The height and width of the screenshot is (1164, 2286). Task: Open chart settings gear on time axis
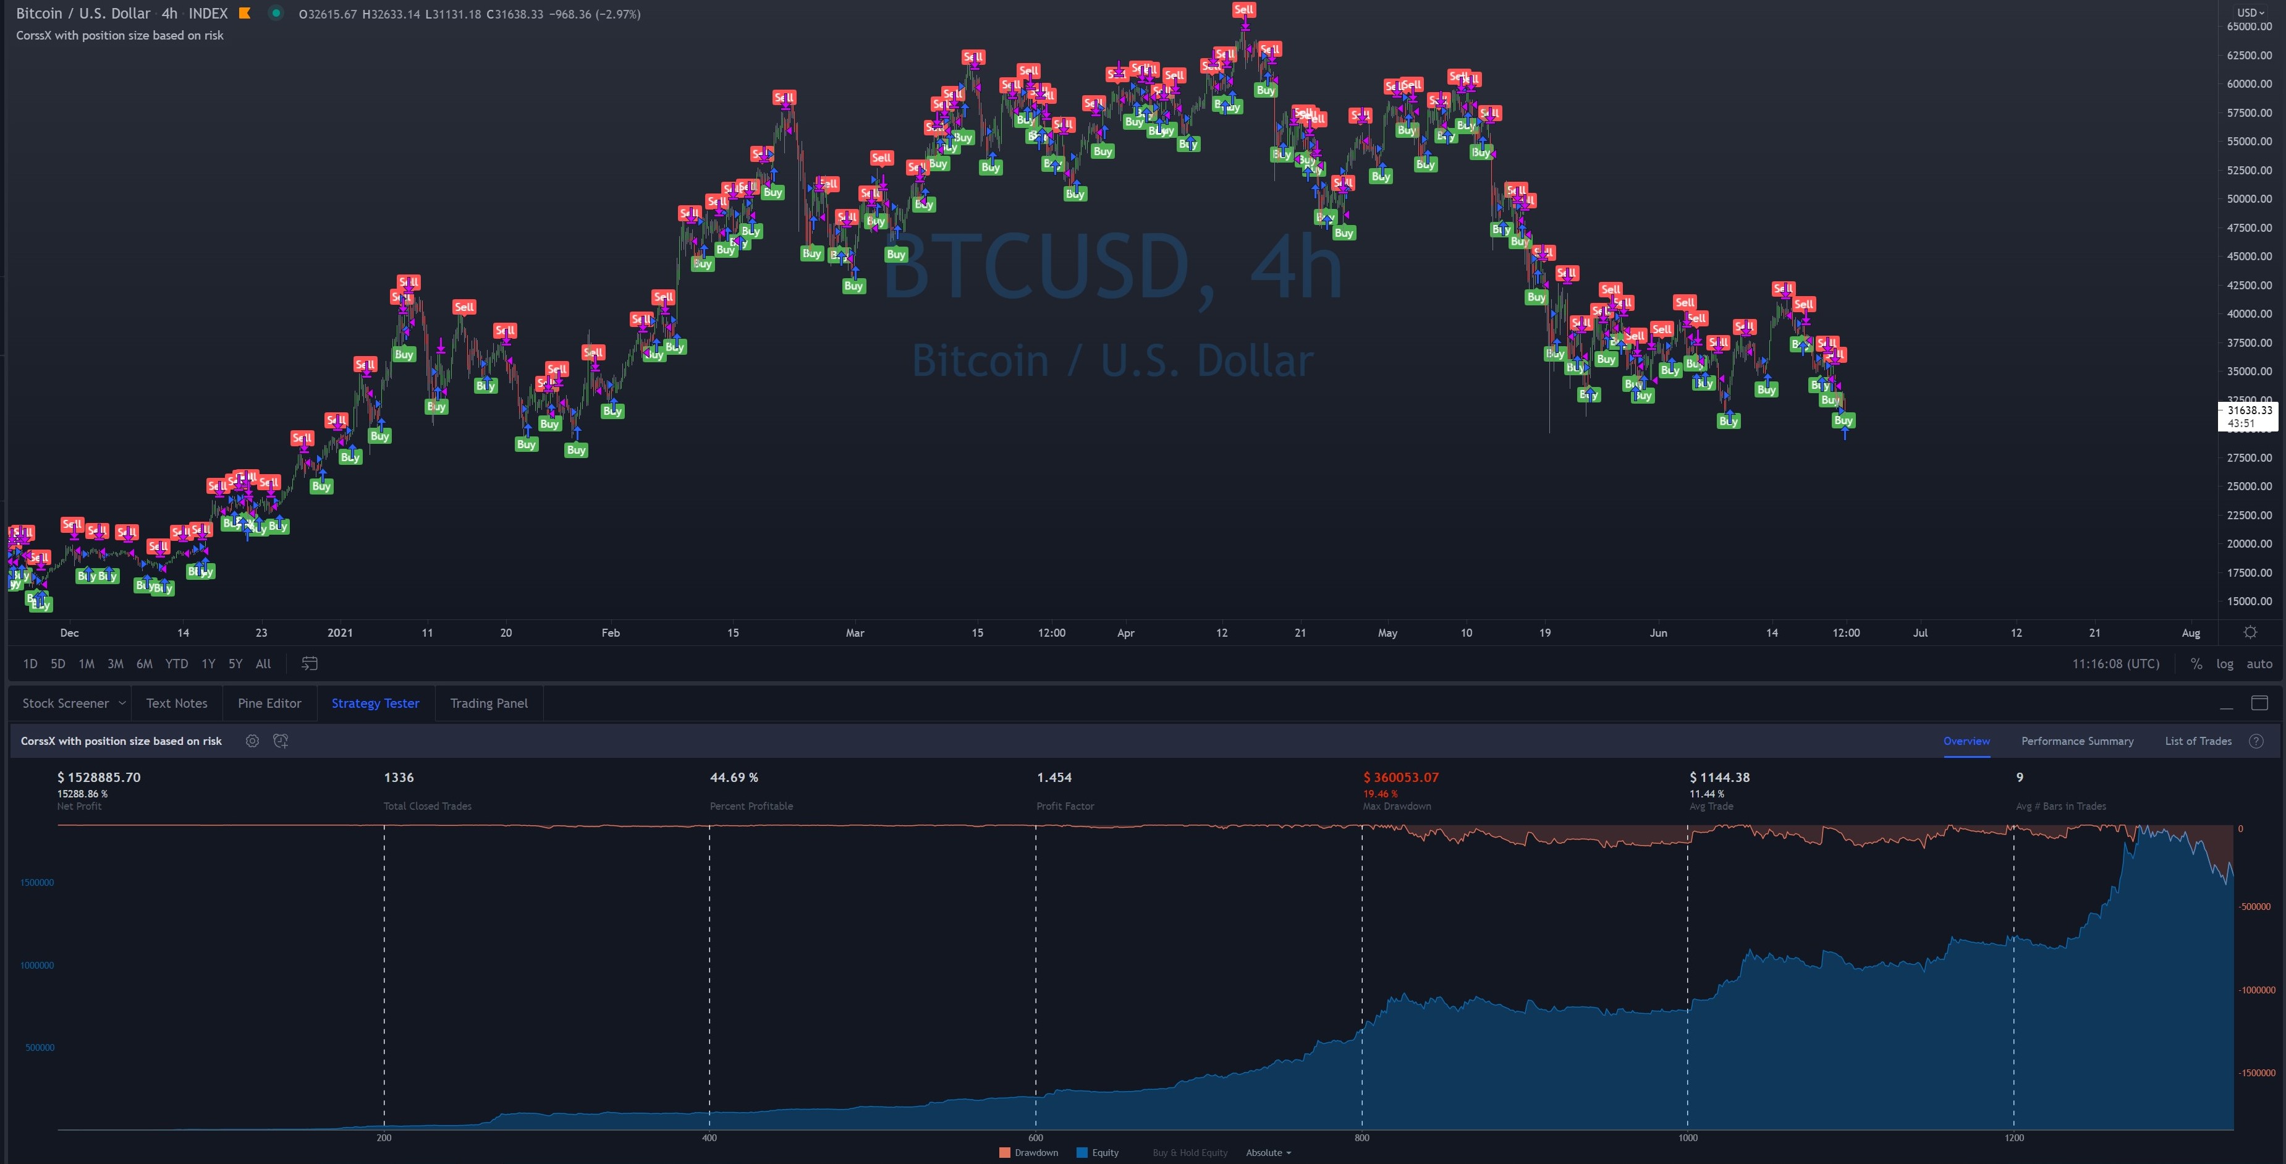[2250, 632]
